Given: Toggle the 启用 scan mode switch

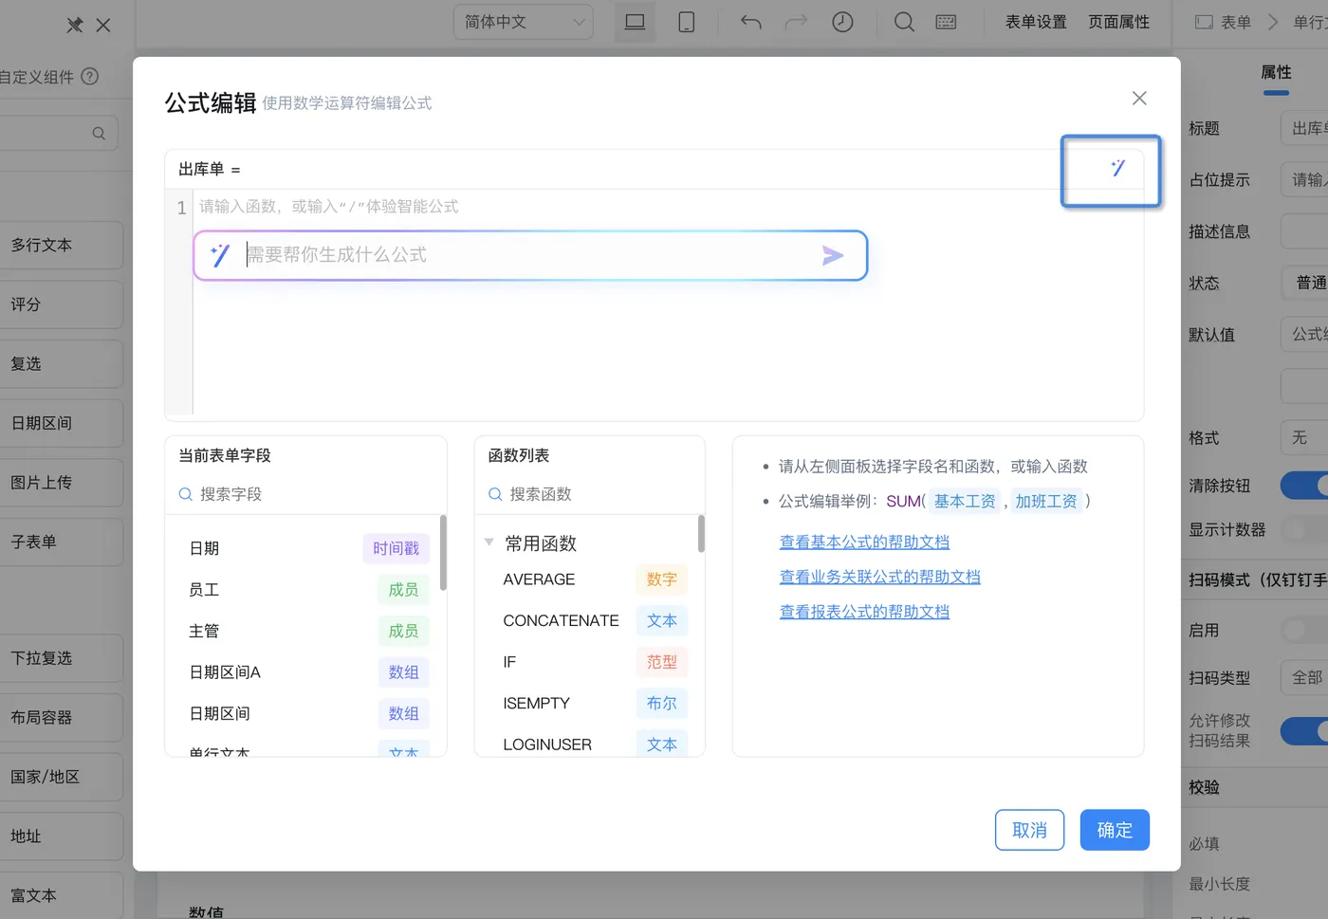Looking at the screenshot, I should 1305,630.
